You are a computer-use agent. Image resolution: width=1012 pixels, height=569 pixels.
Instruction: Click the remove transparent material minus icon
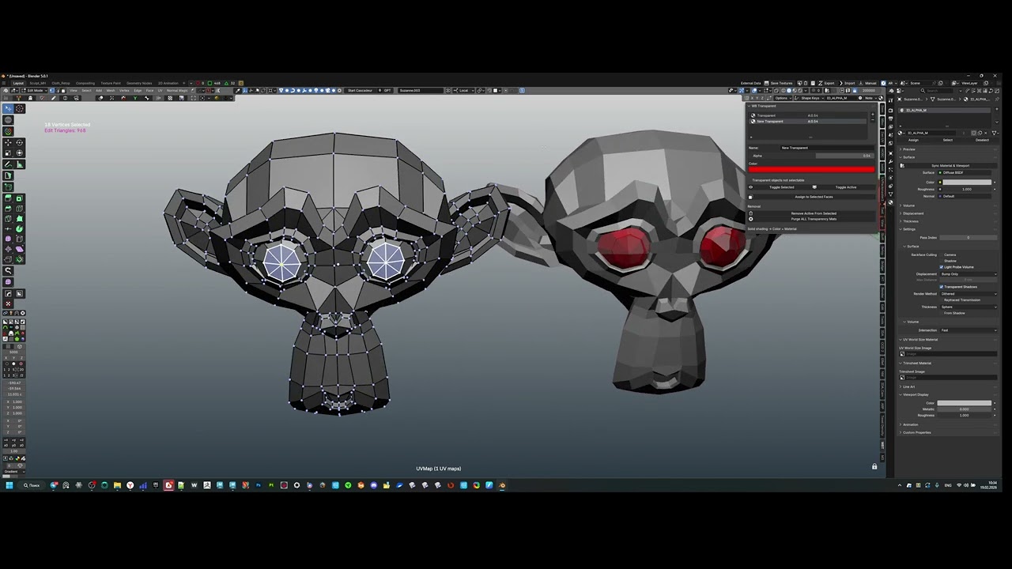point(873,121)
